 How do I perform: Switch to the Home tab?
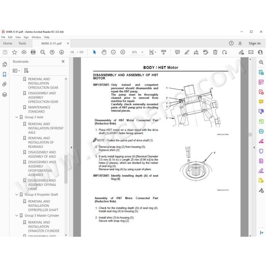point(8,43)
